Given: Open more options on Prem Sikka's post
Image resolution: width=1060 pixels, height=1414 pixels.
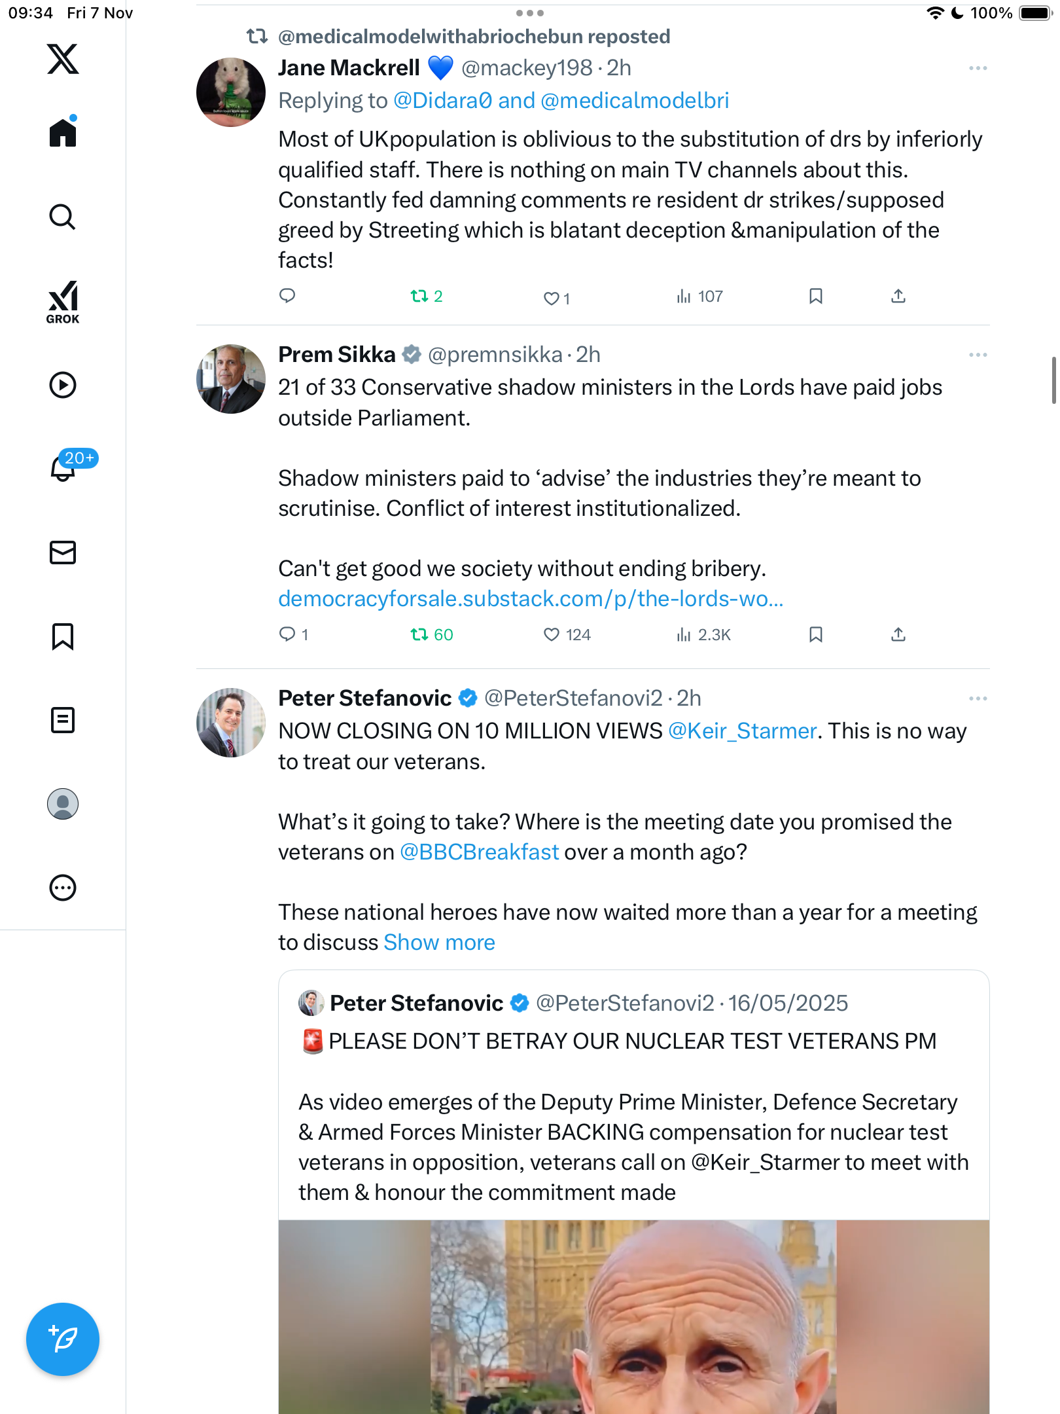Looking at the screenshot, I should (x=978, y=355).
